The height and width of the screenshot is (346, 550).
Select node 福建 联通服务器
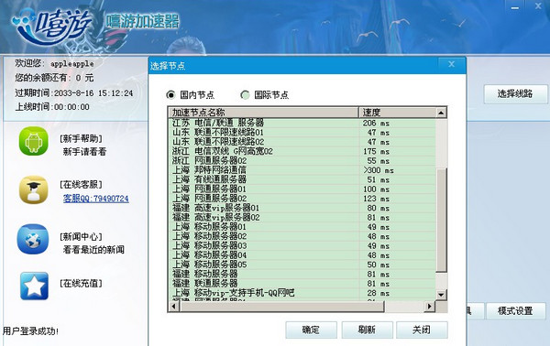302,284
